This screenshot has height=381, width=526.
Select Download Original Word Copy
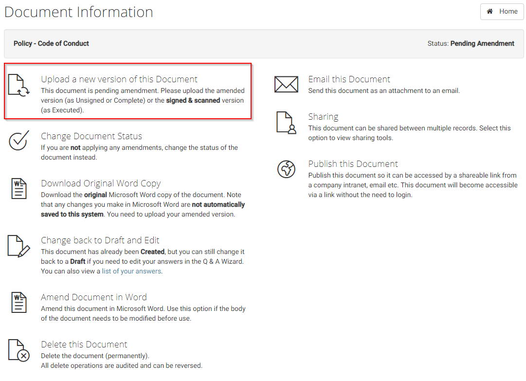(101, 184)
